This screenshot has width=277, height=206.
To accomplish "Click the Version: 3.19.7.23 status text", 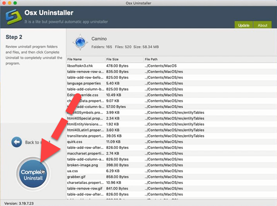I will (19, 203).
